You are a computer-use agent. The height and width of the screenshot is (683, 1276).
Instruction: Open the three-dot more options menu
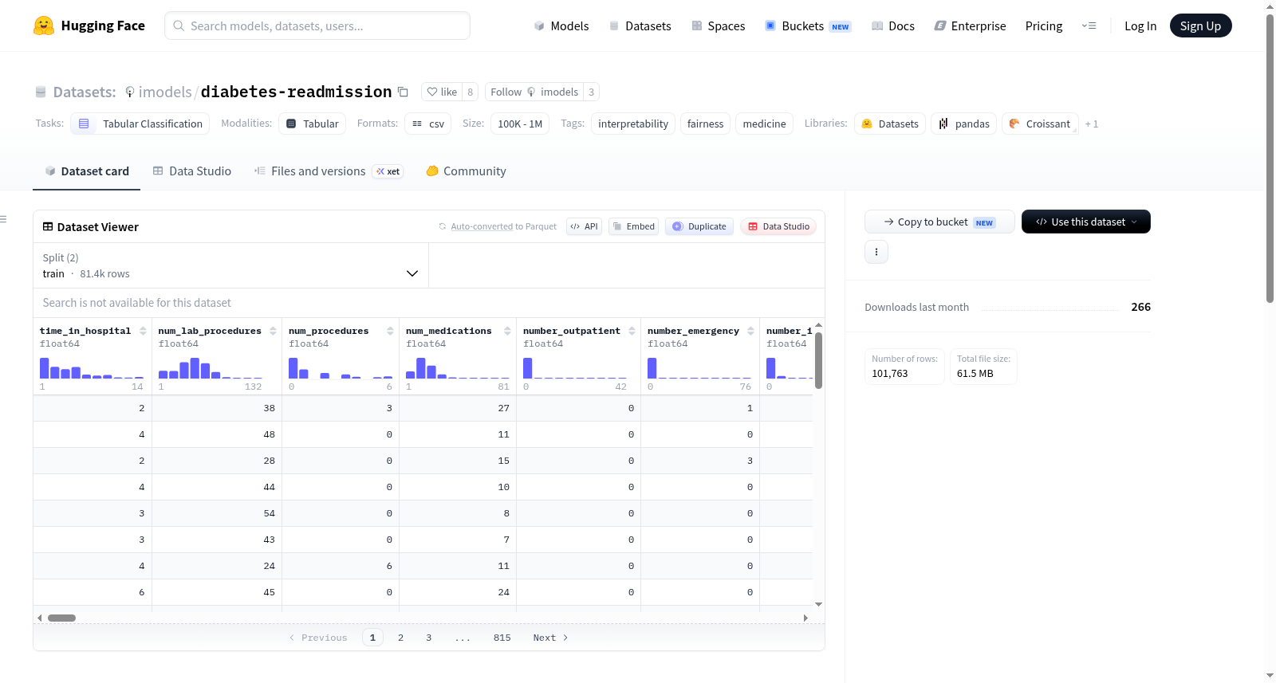(876, 252)
